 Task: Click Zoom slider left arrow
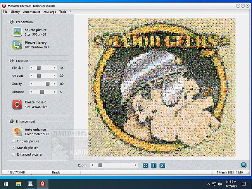pos(92,165)
